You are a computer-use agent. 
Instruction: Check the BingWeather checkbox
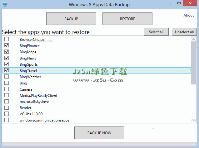pyautogui.click(x=7, y=77)
